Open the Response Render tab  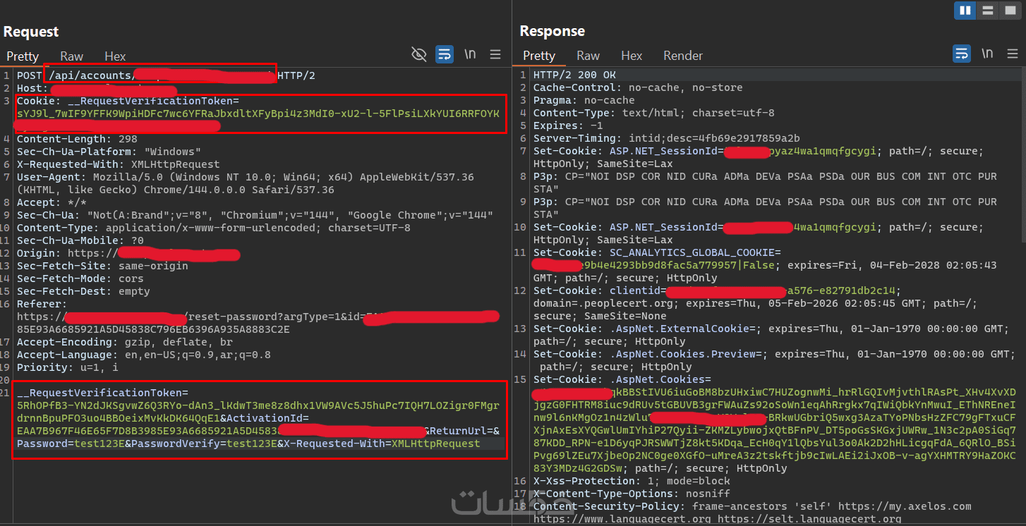point(683,56)
